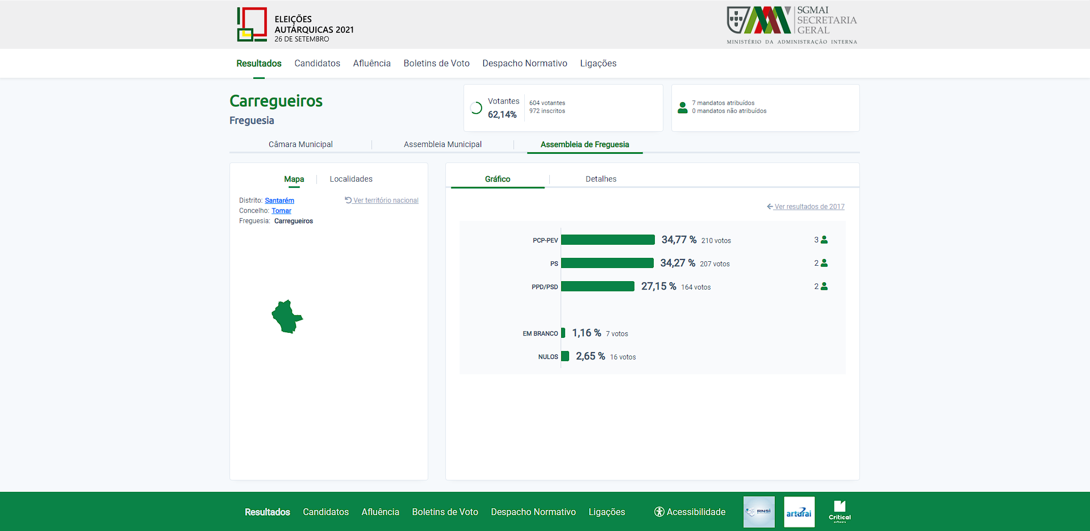The width and height of the screenshot is (1090, 531).
Task: Select the Localidades tab
Action: coord(351,179)
